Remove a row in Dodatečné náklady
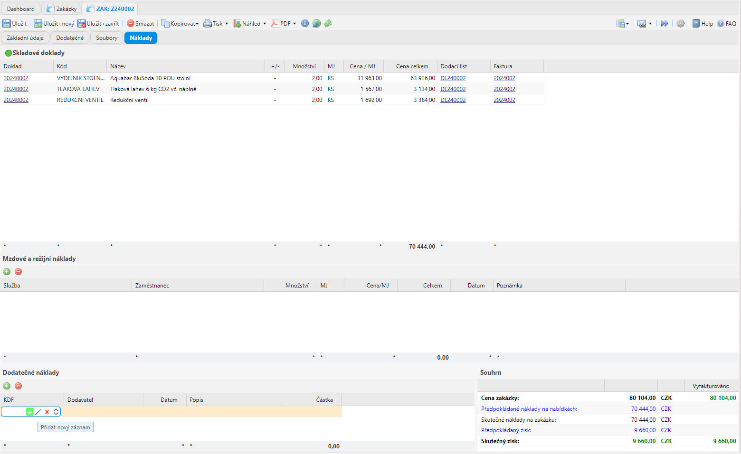741x454 pixels. 18,386
